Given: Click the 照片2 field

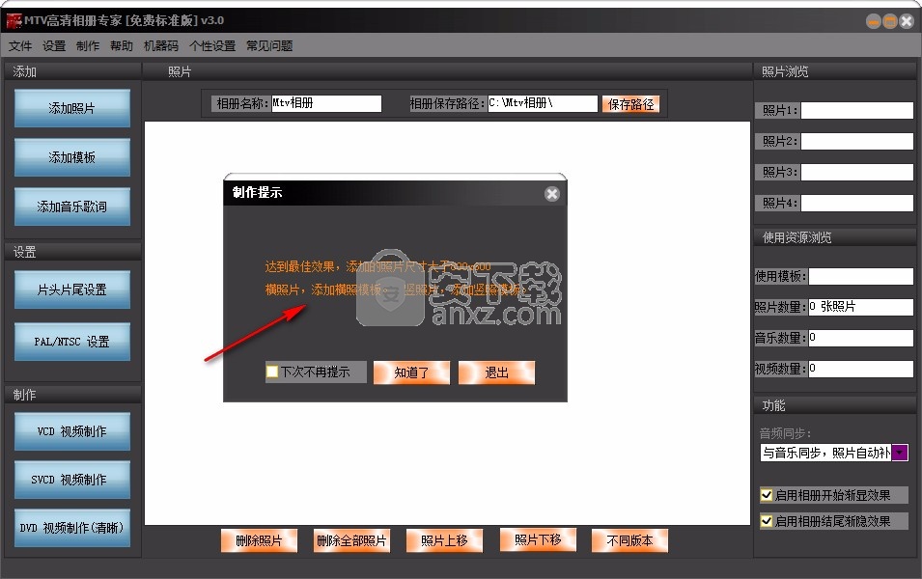Looking at the screenshot, I should (x=856, y=141).
